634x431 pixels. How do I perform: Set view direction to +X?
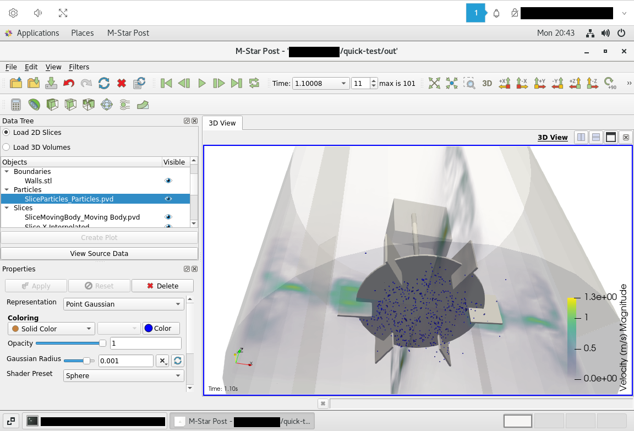[505, 83]
